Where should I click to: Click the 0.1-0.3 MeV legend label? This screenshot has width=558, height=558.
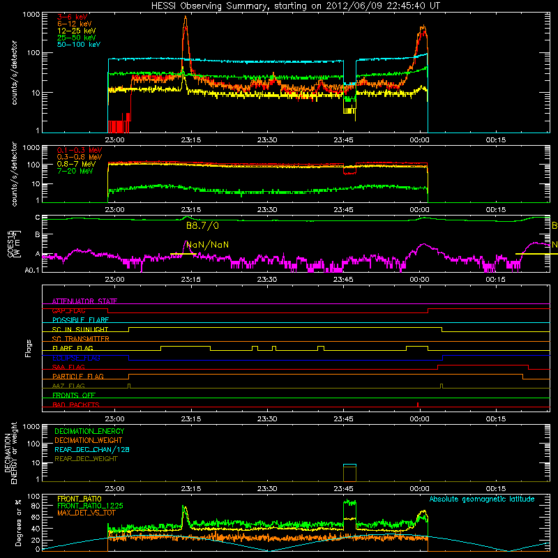coord(80,150)
